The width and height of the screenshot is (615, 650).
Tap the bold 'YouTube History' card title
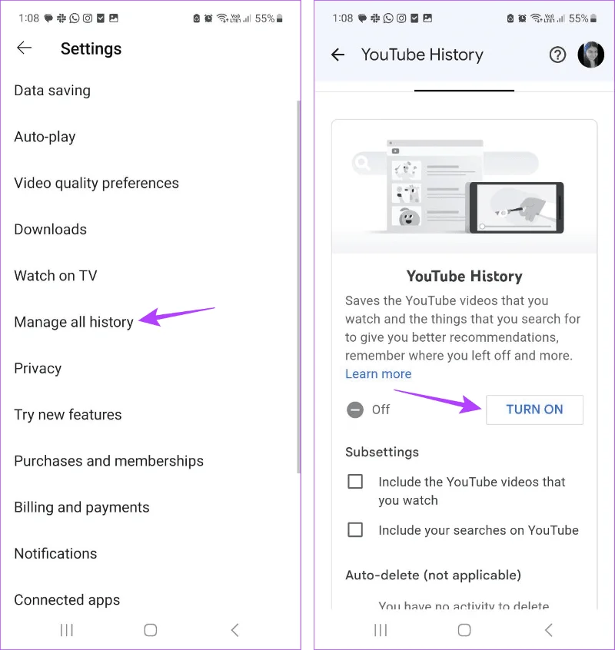464,276
